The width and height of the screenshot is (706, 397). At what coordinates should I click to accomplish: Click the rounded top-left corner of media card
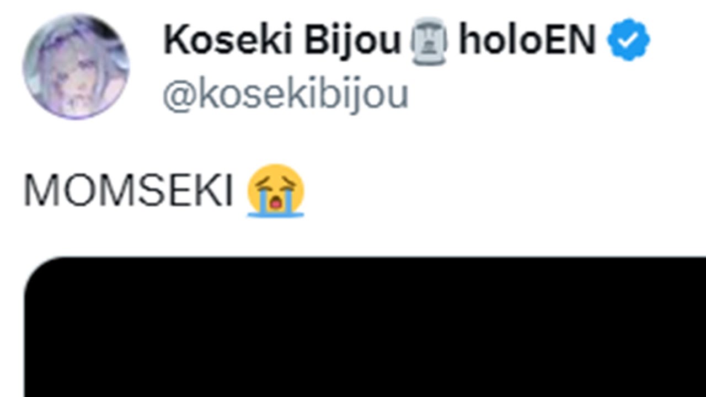pyautogui.click(x=41, y=273)
